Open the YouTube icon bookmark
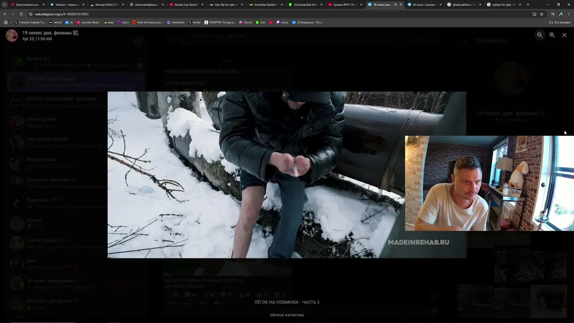 [271, 22]
